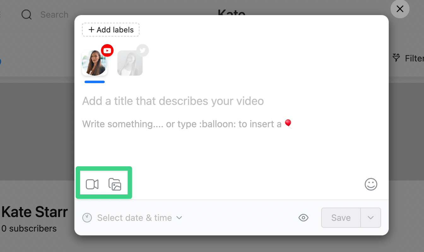The image size is (424, 252).
Task: Click the red YouTube badge icon
Action: [x=107, y=50]
